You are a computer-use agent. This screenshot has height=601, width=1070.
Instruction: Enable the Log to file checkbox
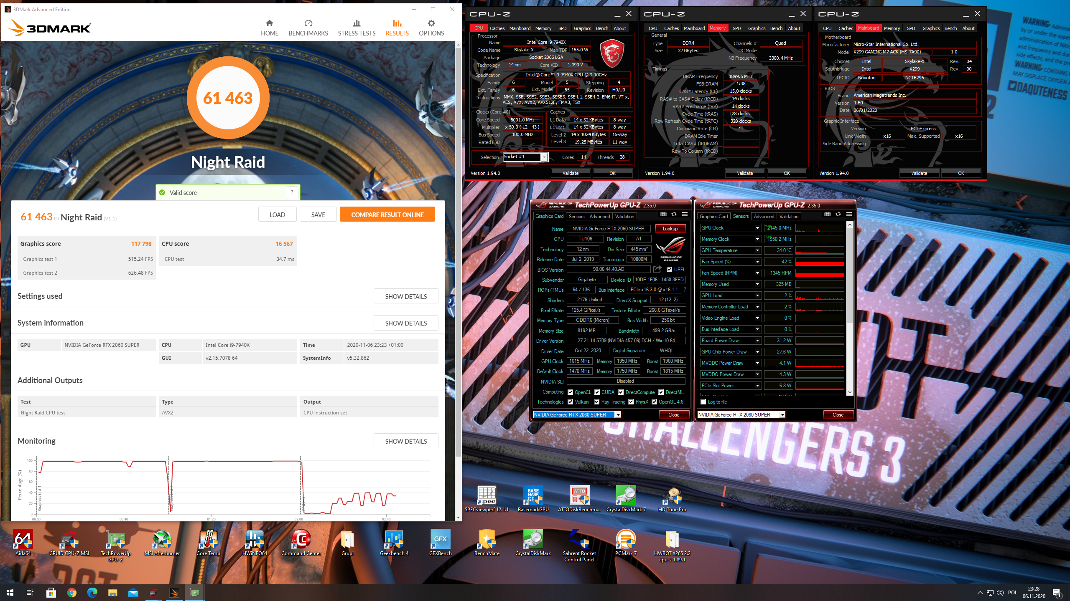(x=703, y=402)
